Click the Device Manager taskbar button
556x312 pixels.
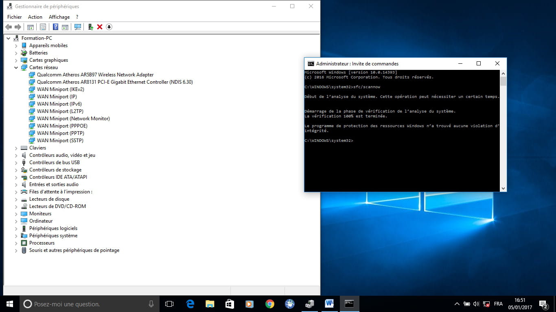click(309, 304)
